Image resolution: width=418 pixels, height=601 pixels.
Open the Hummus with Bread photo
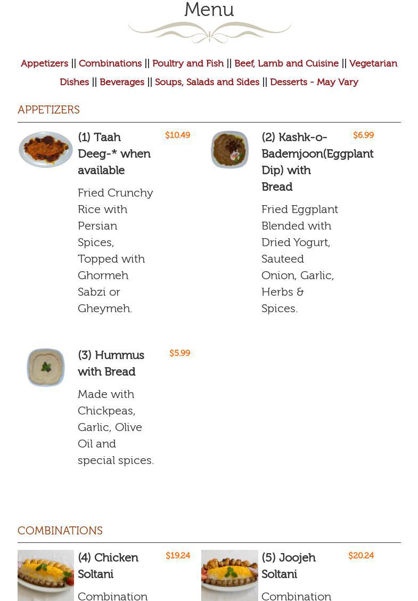coord(46,368)
